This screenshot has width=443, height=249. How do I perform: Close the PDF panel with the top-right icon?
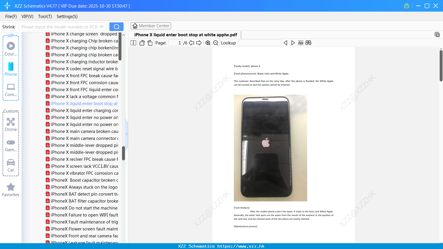tap(437, 35)
